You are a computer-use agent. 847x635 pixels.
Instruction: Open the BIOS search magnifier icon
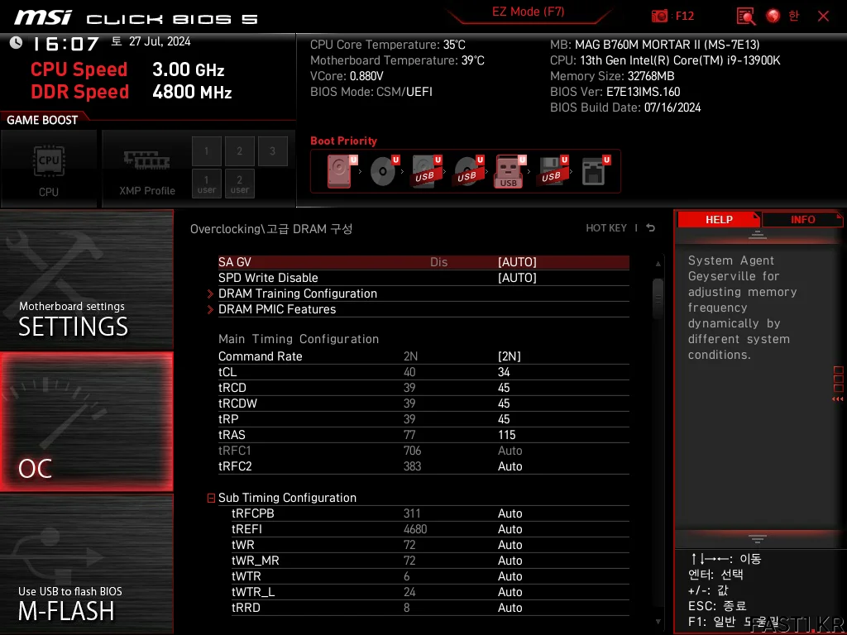[746, 17]
